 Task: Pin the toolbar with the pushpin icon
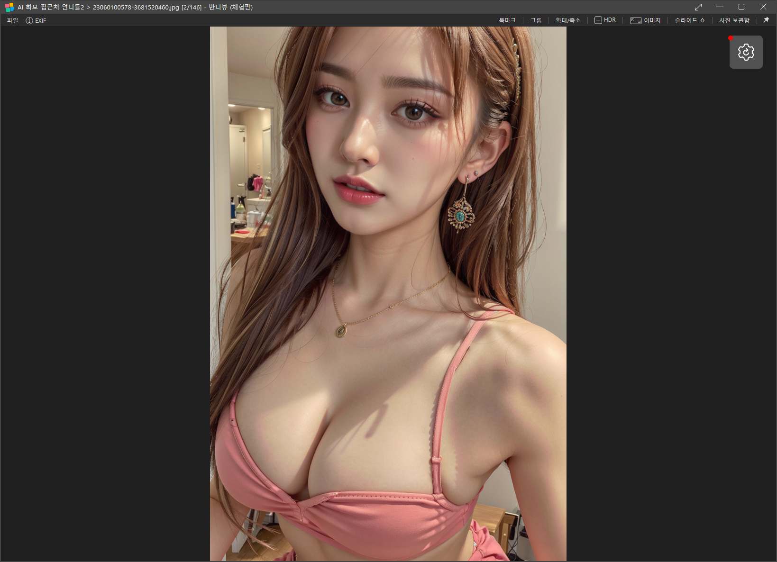click(766, 20)
